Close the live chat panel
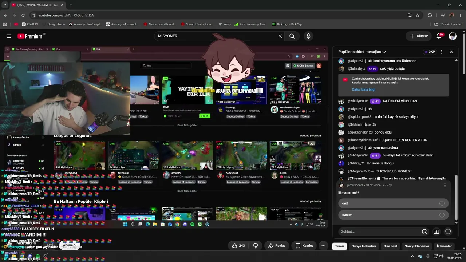 451,52
